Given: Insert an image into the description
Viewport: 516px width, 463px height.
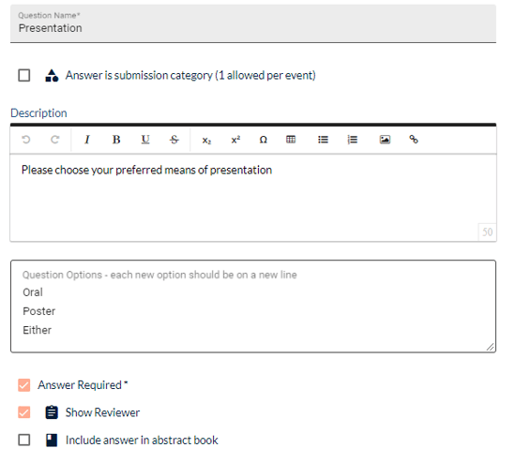Looking at the screenshot, I should click(x=385, y=140).
